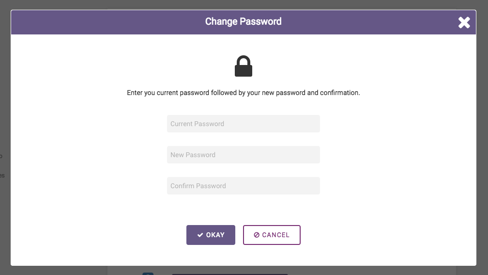Click the padlock icon above the instructions
The width and height of the screenshot is (488, 275).
[x=244, y=66]
